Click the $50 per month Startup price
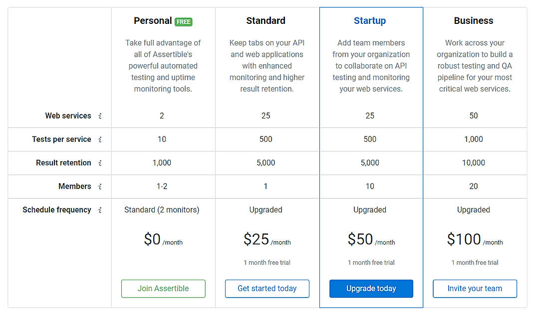Screen dimensions: 534x315 tap(370, 240)
